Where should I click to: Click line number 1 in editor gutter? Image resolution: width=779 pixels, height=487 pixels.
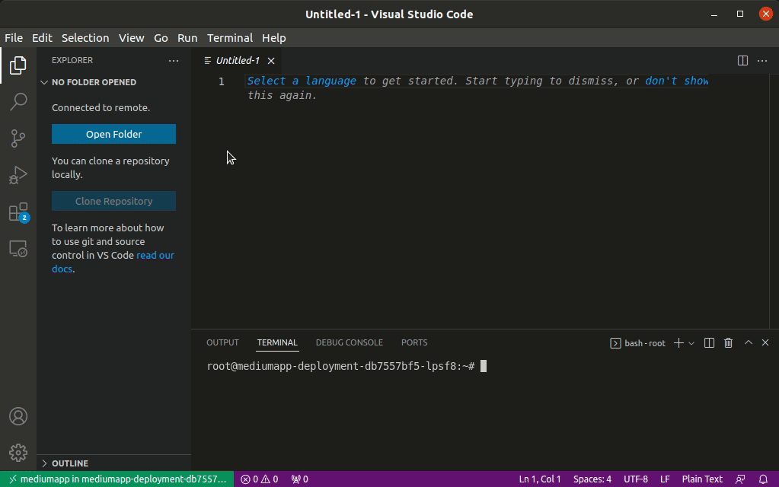point(222,81)
